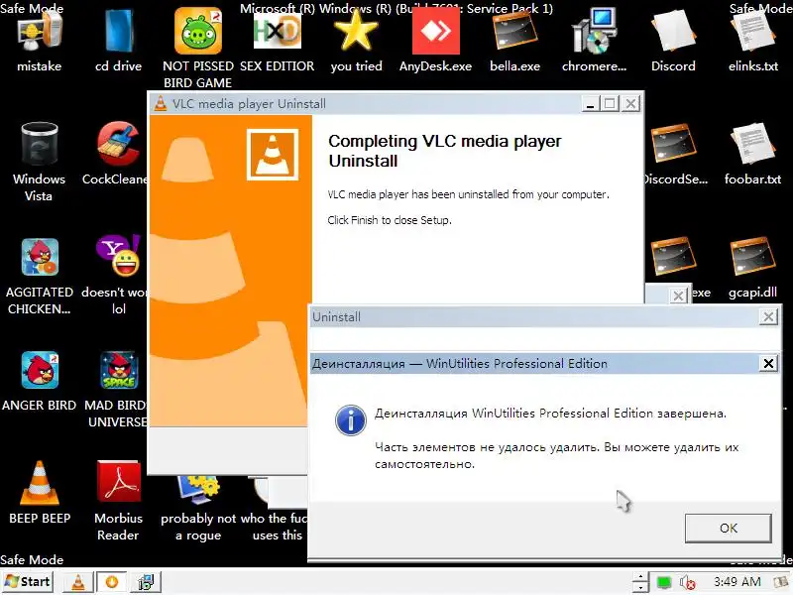Select the ANGER BIRD desktop icon
The width and height of the screenshot is (793, 595).
tap(40, 380)
